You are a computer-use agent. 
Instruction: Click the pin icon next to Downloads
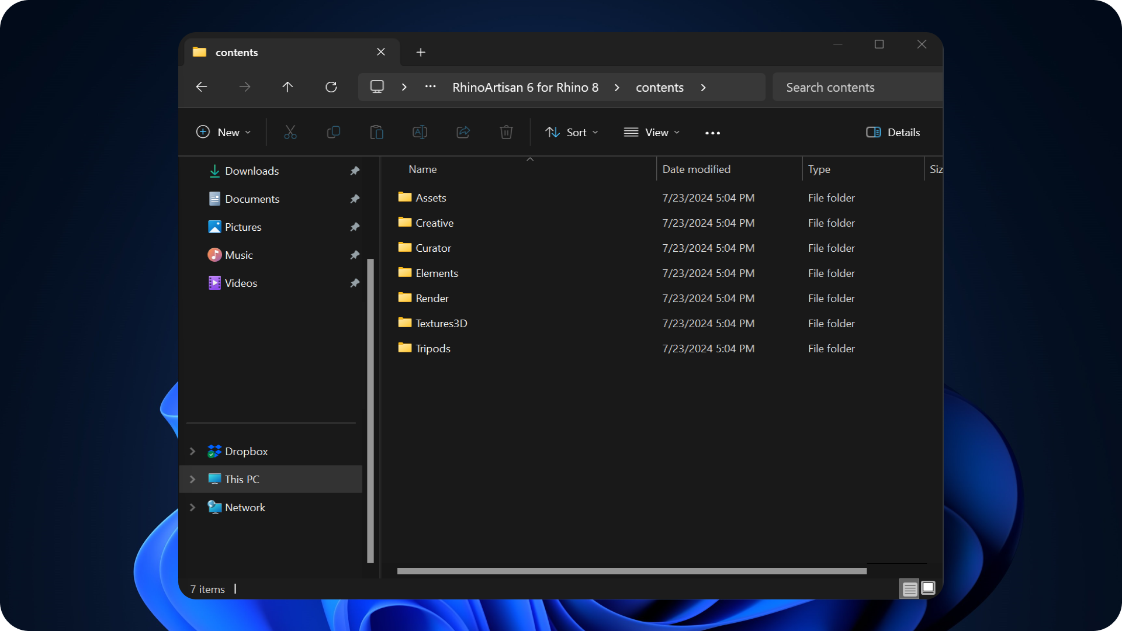click(355, 171)
